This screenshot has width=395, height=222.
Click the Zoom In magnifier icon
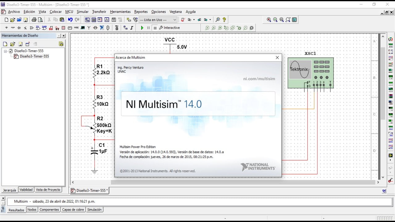tap(268, 19)
